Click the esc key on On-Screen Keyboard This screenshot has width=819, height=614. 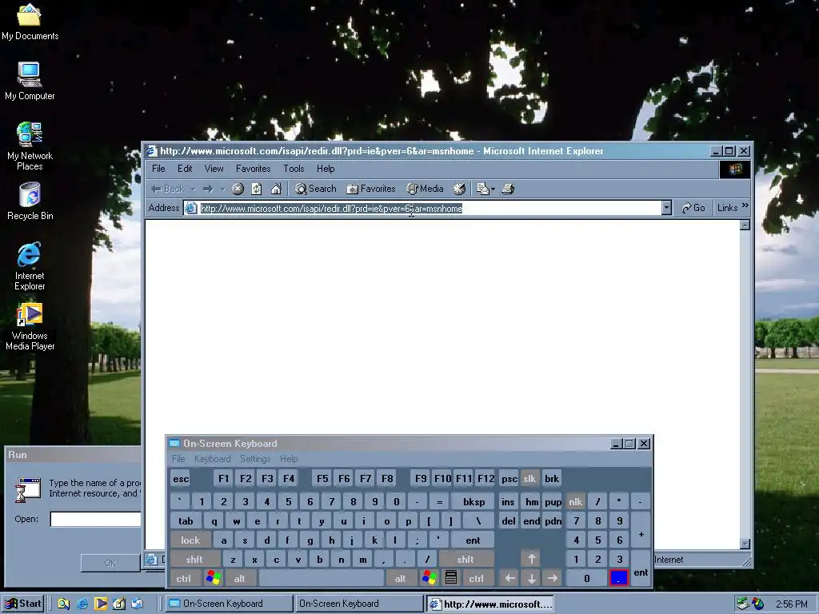point(181,479)
